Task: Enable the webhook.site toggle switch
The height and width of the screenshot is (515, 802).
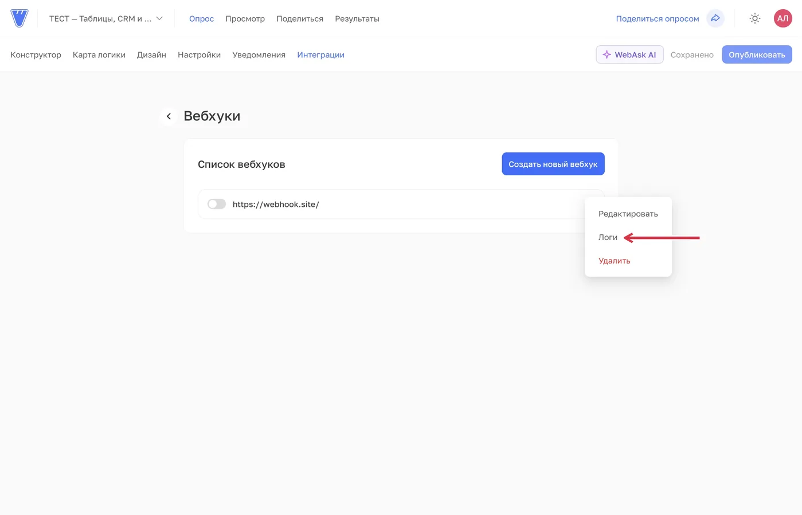Action: click(x=217, y=204)
